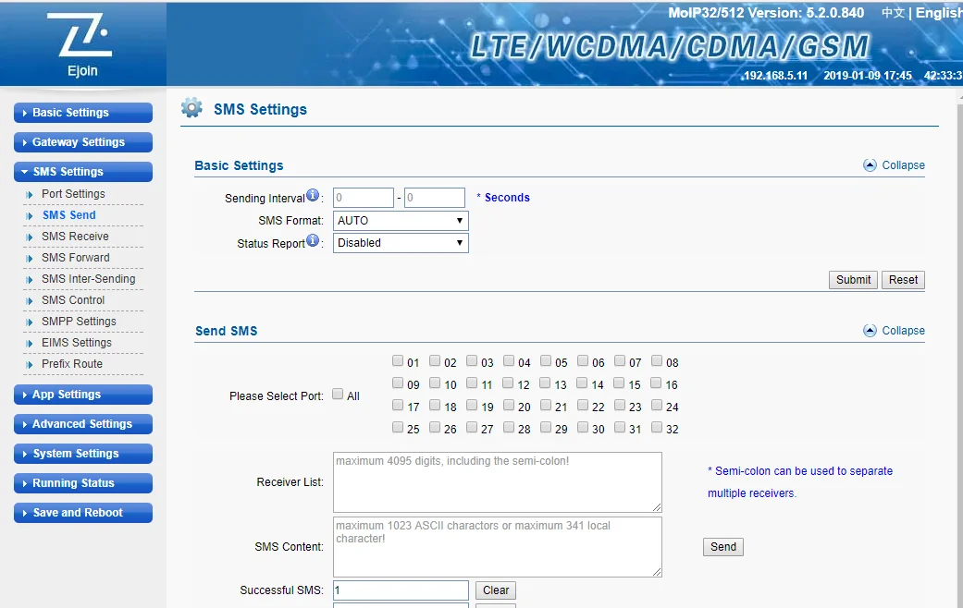Viewport: 963px width, 608px height.
Task: Select port 08 checkbox
Action: [657, 360]
